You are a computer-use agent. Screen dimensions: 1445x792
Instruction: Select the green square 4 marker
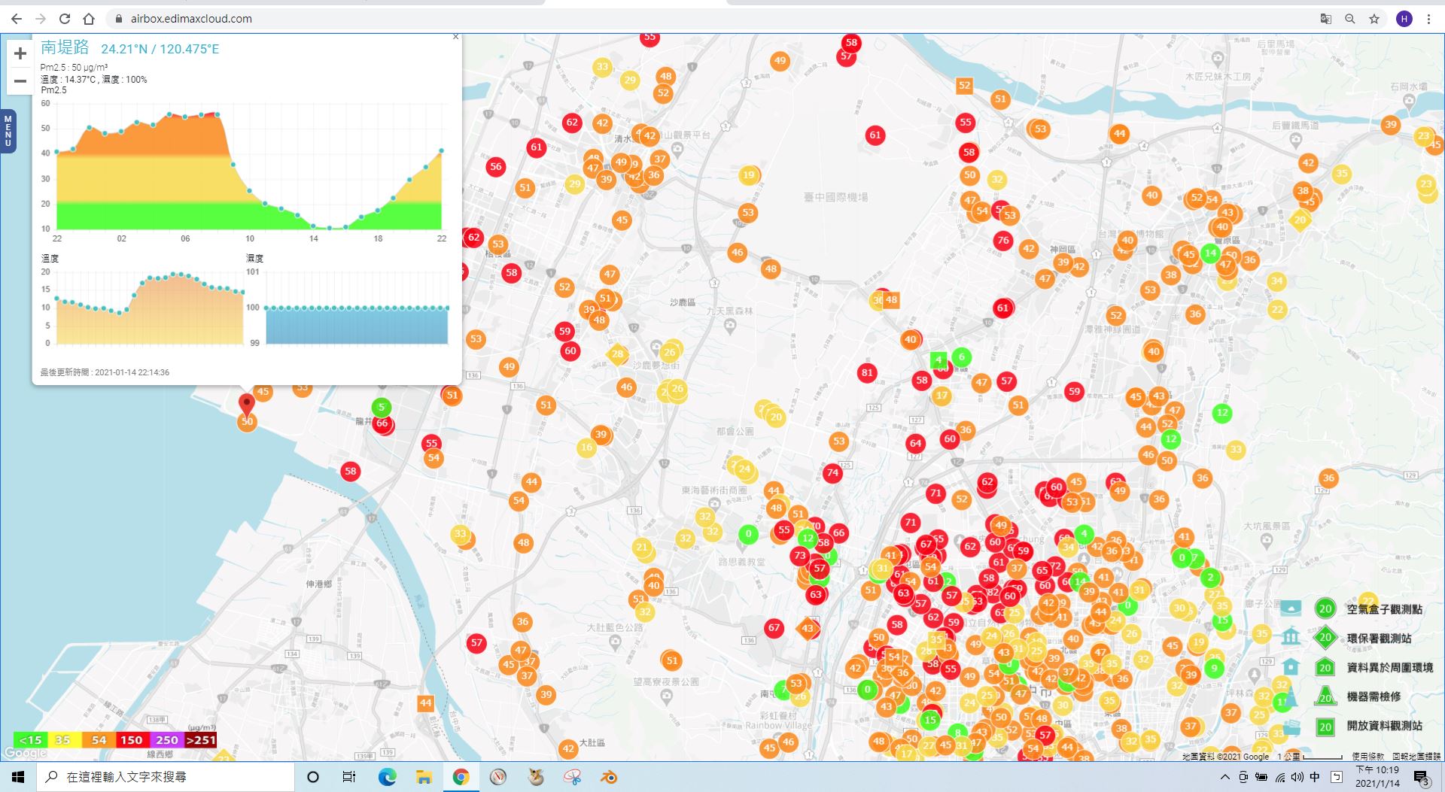click(938, 360)
